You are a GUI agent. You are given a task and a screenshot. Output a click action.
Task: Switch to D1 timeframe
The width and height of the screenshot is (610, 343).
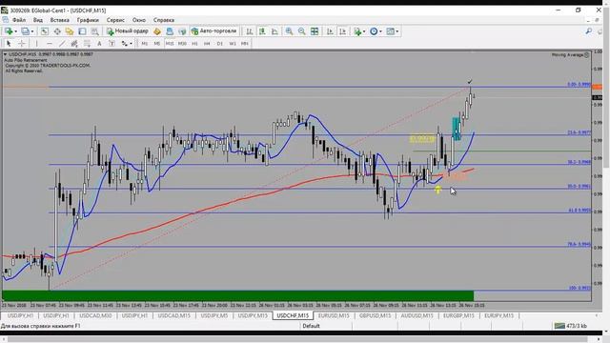point(220,44)
